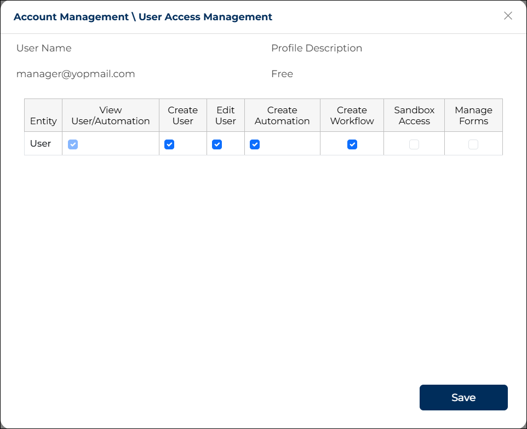Click the Entity column header
Screen dimensions: 527x429
43,121
